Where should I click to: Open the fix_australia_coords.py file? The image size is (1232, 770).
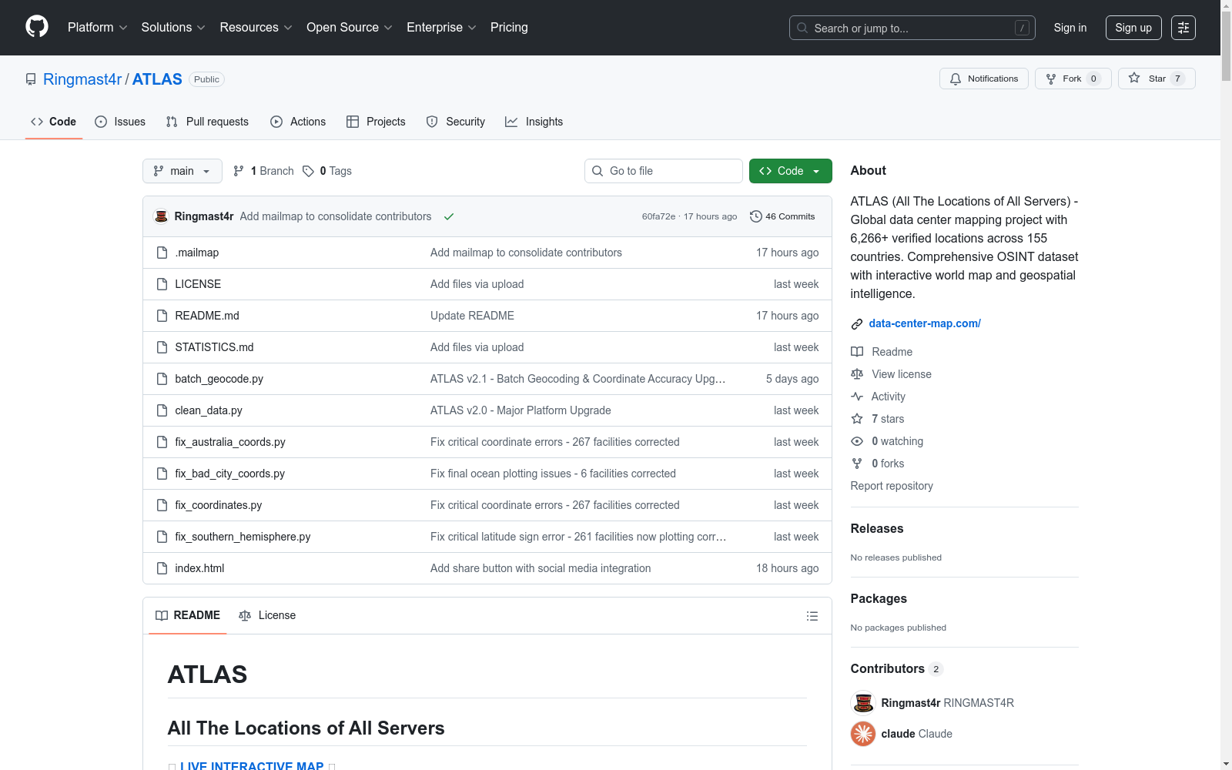tap(230, 442)
